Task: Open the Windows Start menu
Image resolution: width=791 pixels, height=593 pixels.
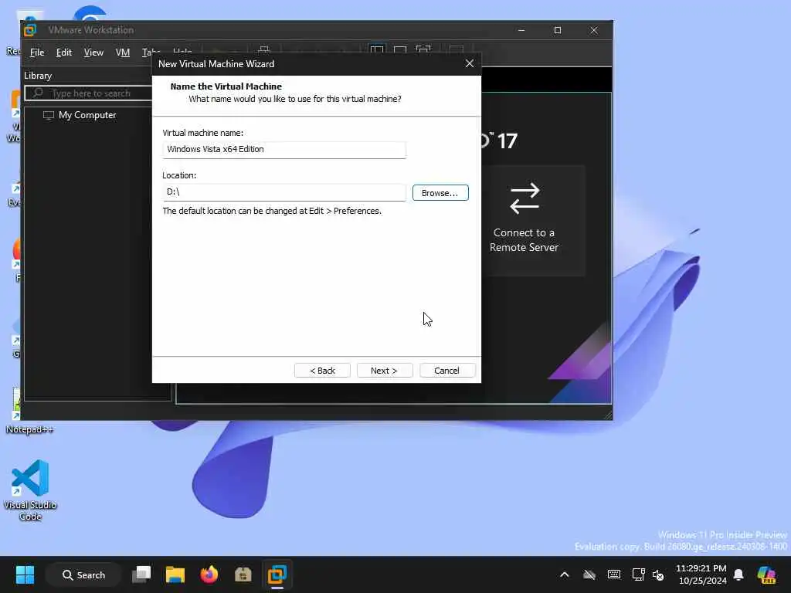Action: click(25, 574)
